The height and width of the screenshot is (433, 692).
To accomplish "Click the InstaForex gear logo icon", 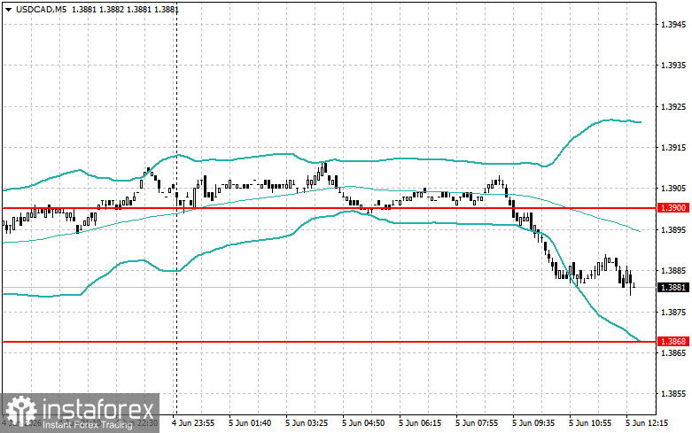I will tap(20, 411).
